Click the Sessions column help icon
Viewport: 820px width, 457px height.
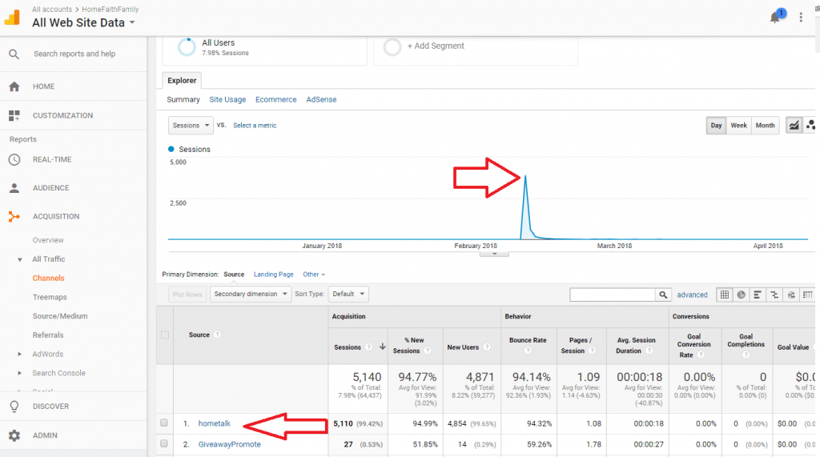[368, 347]
